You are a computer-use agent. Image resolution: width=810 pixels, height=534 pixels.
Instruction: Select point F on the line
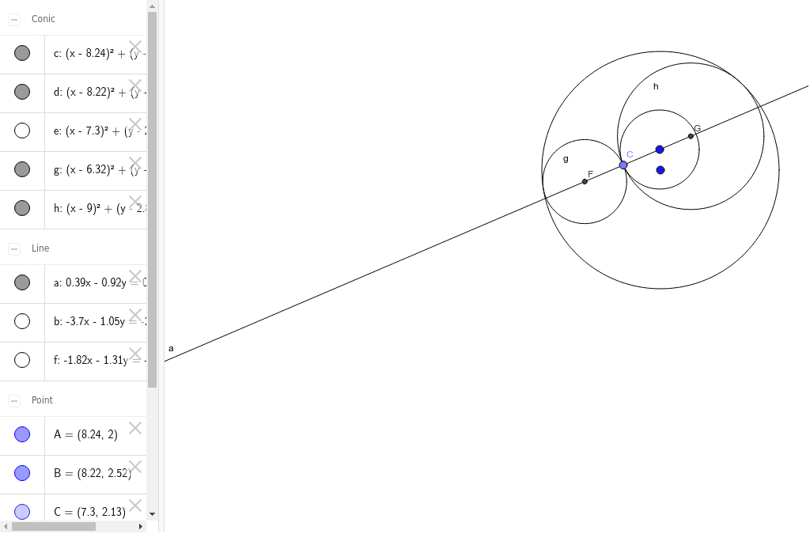point(585,180)
